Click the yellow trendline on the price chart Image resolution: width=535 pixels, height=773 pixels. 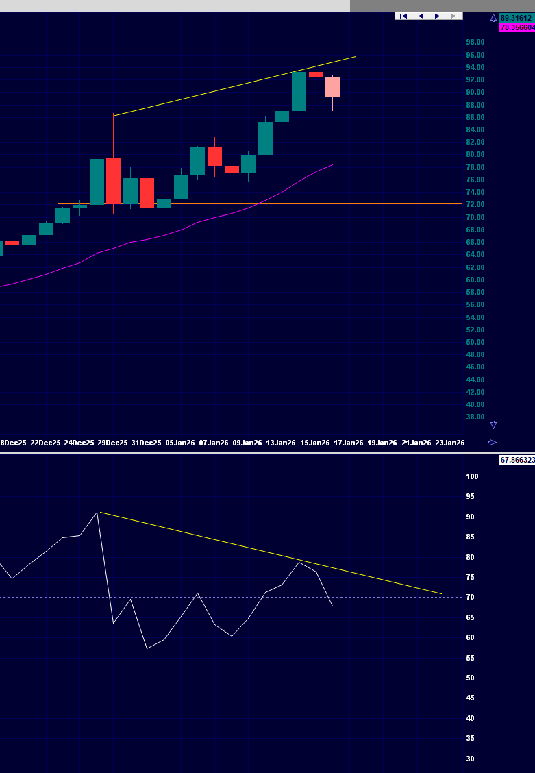point(234,86)
